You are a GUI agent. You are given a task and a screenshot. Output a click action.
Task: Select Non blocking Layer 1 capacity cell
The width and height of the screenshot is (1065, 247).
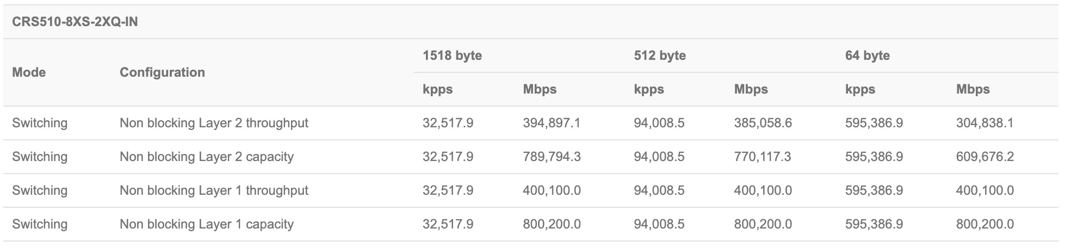tap(206, 224)
